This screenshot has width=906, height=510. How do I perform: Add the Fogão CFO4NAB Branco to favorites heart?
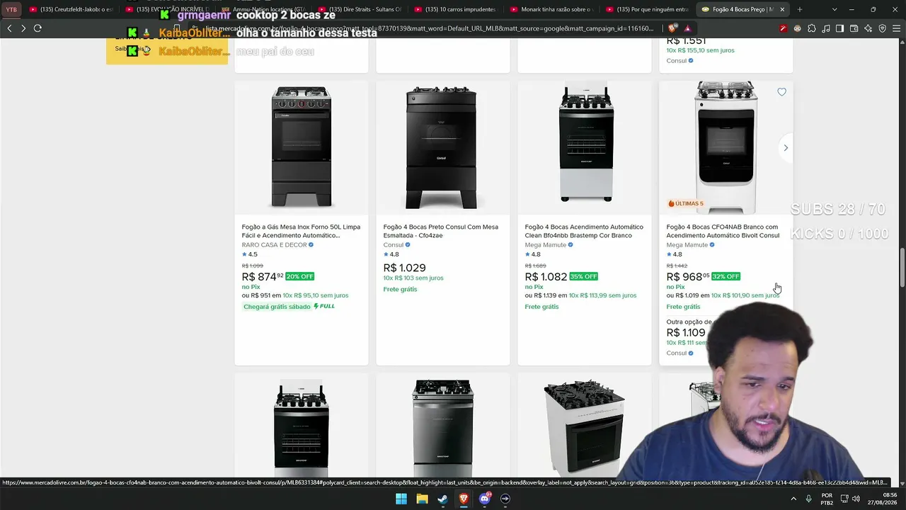[781, 92]
